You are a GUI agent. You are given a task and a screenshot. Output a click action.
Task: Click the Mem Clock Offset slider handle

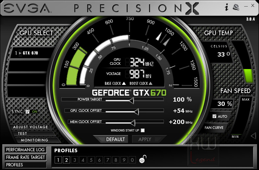tap(133, 123)
